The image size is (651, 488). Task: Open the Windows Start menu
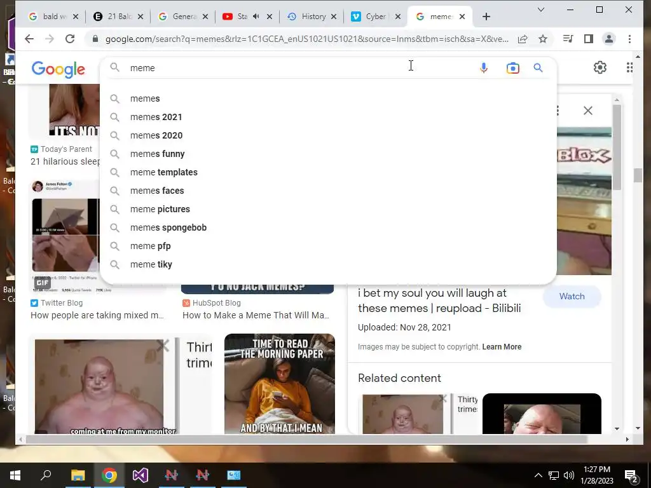coord(15,475)
